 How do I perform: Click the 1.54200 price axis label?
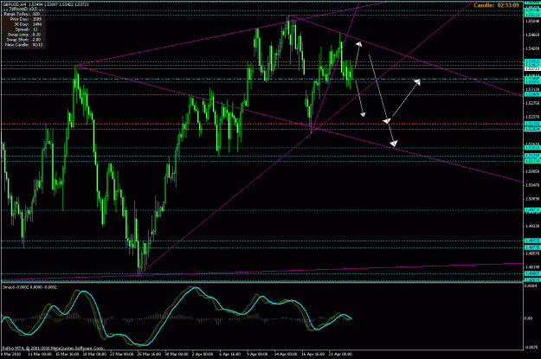tap(532, 48)
